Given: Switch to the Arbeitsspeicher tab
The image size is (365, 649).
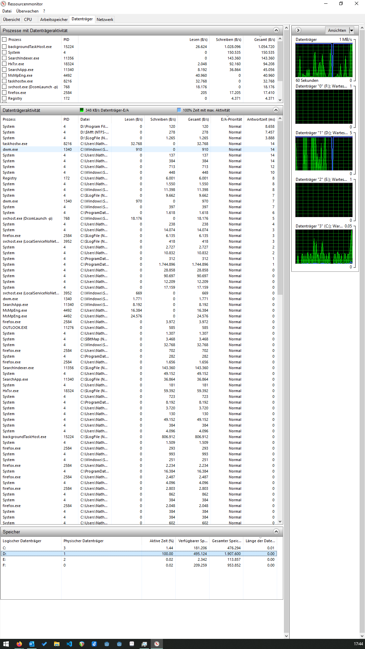Looking at the screenshot, I should click(x=54, y=20).
